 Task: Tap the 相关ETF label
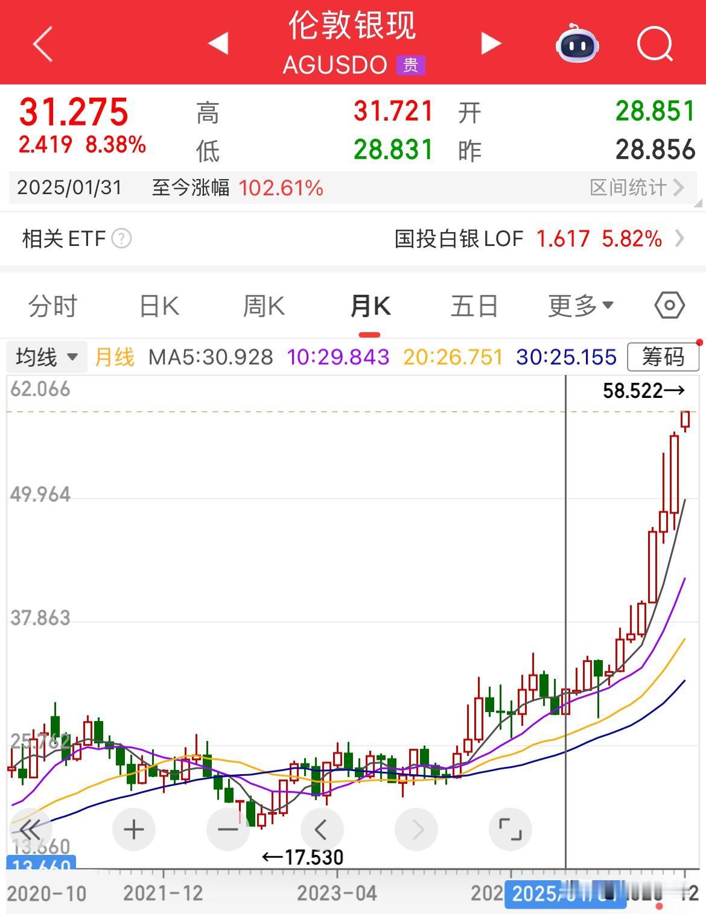pos(64,239)
